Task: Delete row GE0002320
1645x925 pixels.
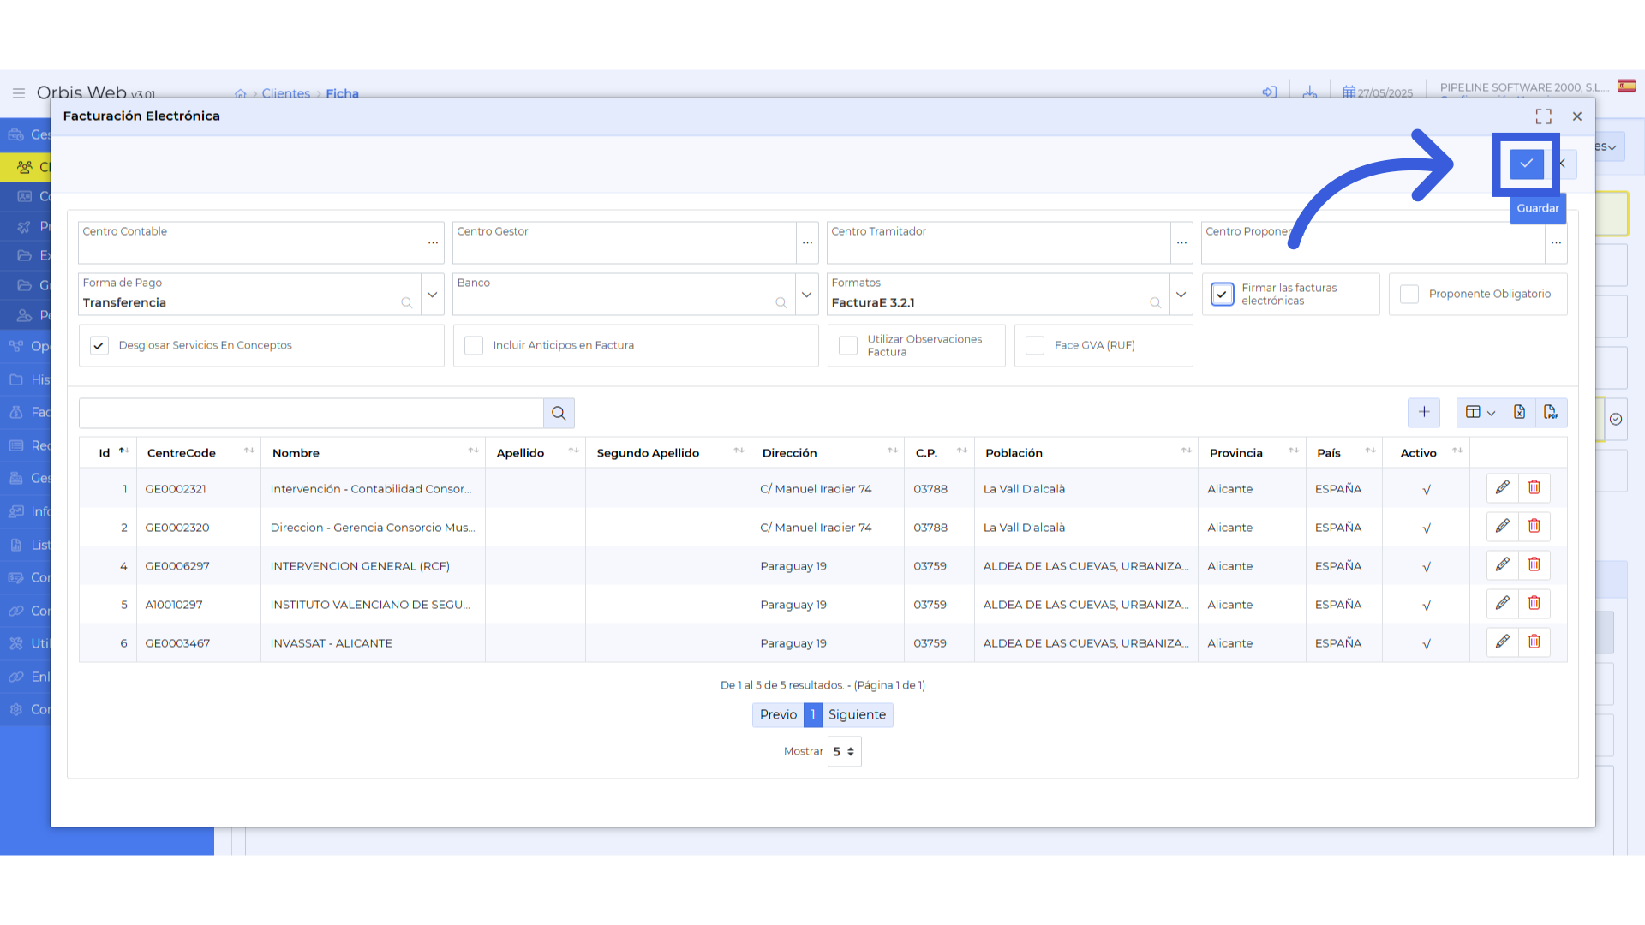Action: (1534, 527)
